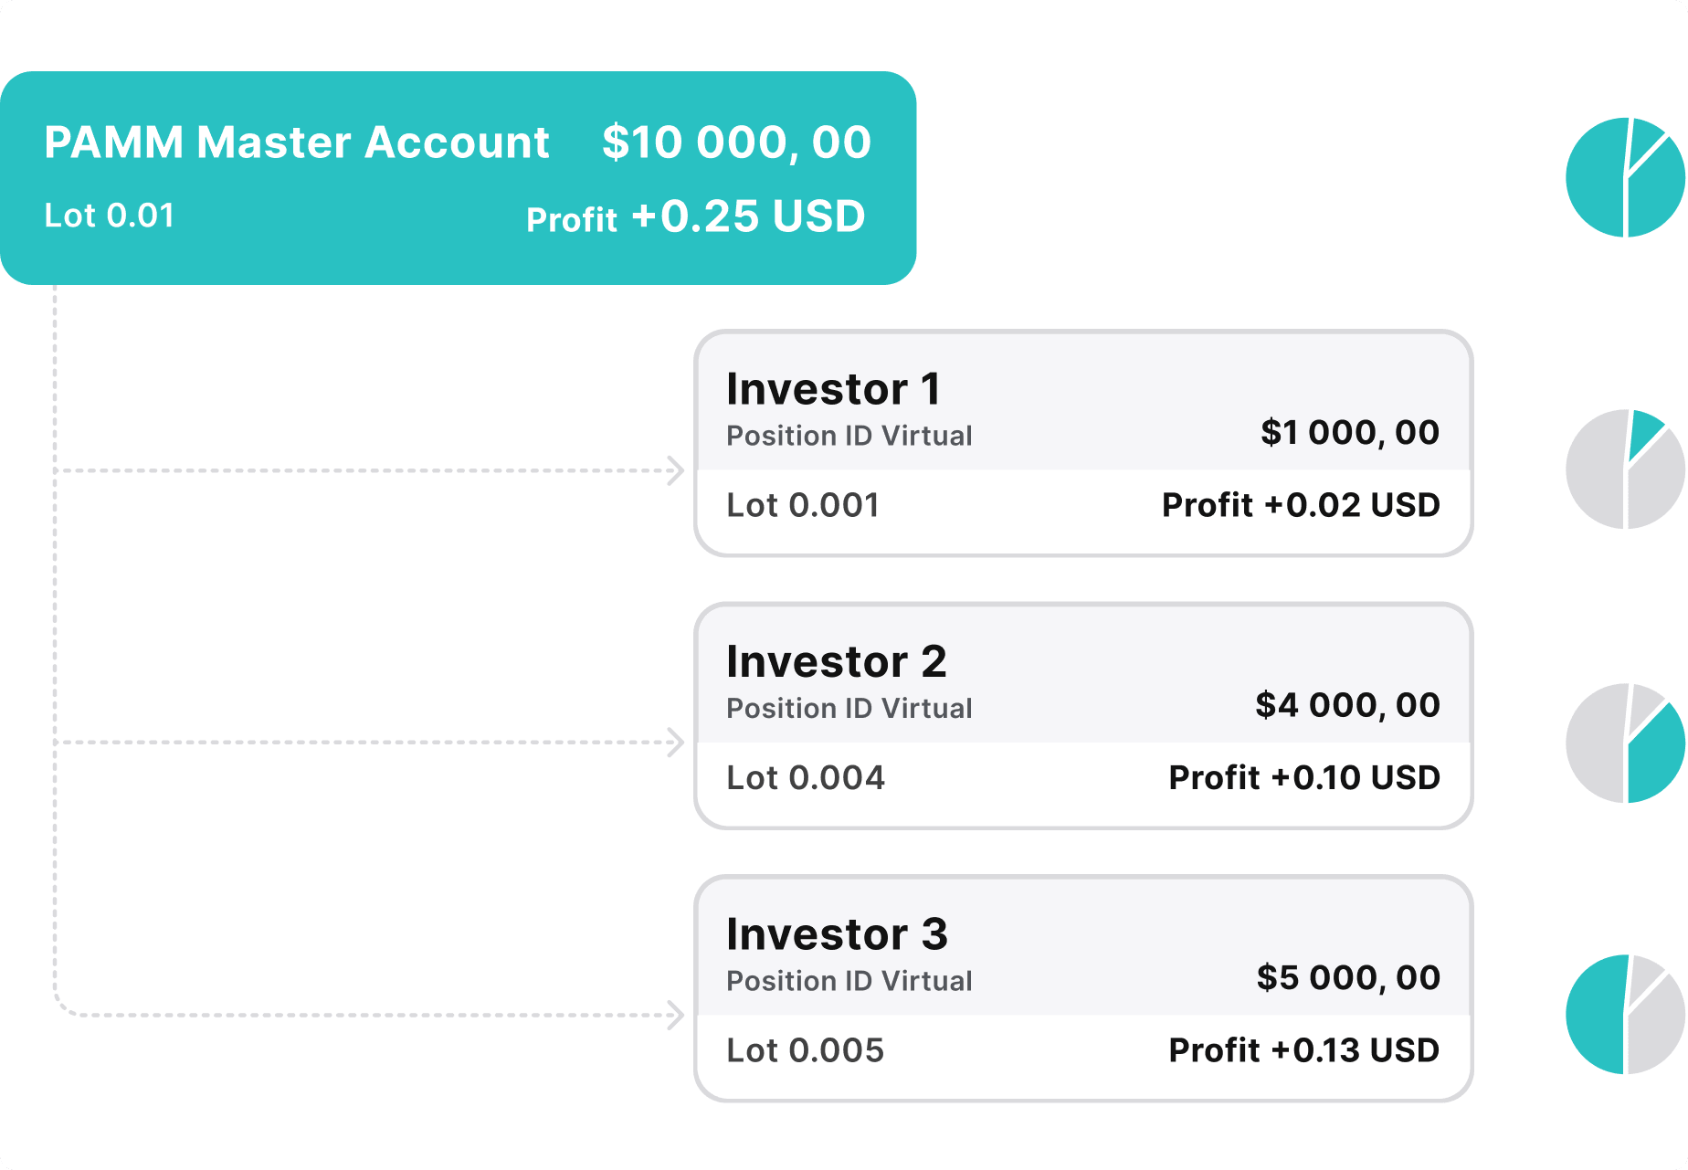The image size is (1688, 1170).
Task: Click the Investor 3 pie chart icon
Action: click(x=1624, y=1015)
